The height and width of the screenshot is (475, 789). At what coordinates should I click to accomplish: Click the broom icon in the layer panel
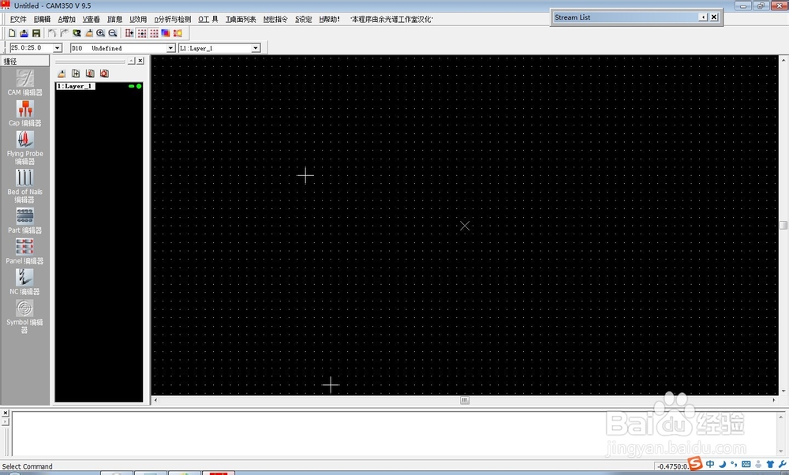tap(62, 73)
